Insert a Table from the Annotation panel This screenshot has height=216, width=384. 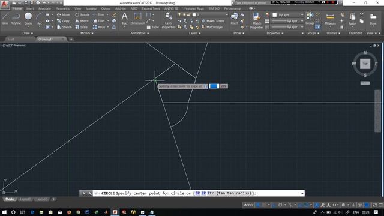pyautogui.click(x=153, y=27)
